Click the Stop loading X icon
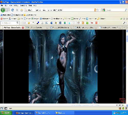The image size is (128, 115). [17, 10]
